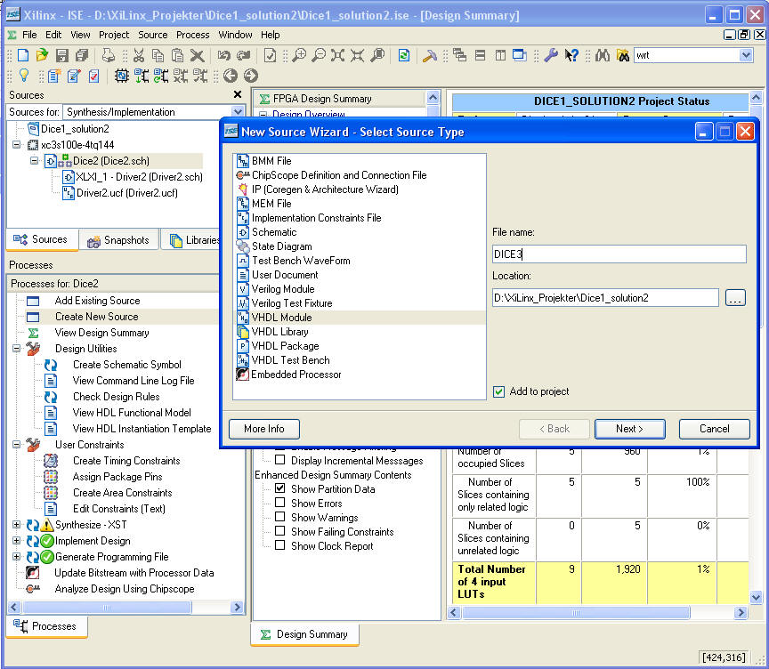769x669 pixels.
Task: Enable Show Failing Constraints checkbox
Action: click(280, 531)
